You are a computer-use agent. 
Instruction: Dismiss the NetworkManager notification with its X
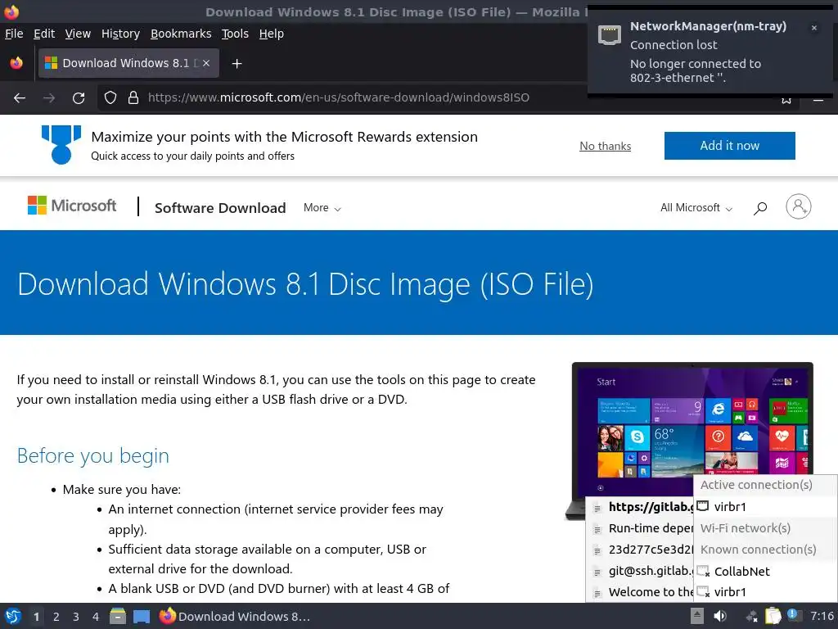point(814,28)
